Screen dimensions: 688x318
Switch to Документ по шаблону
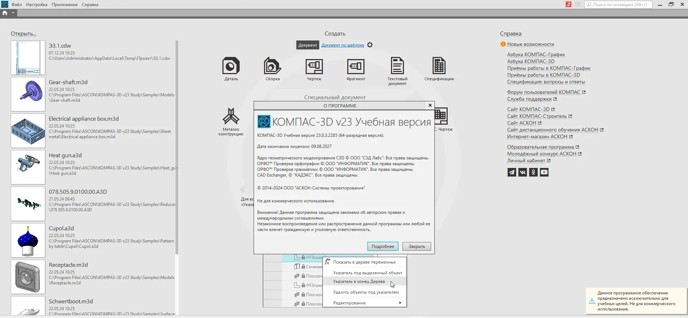(343, 45)
